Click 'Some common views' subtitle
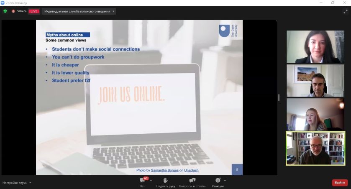Image resolution: width=351 pixels, height=189 pixels. coord(66,40)
